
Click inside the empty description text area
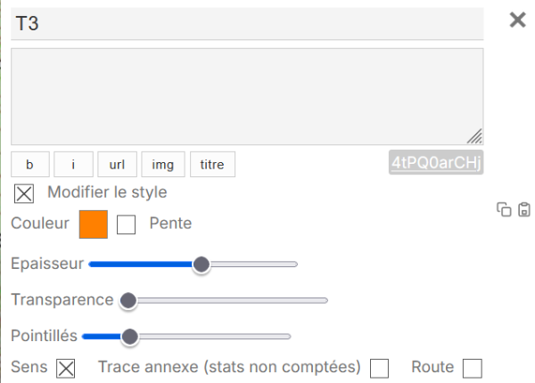coord(247,96)
